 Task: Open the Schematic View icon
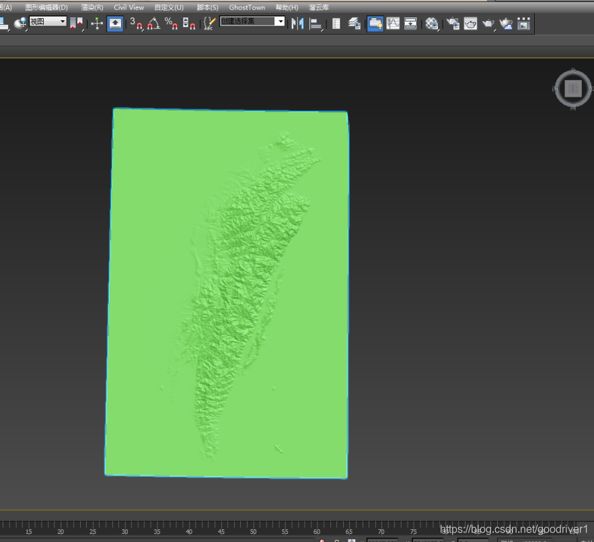[410, 24]
